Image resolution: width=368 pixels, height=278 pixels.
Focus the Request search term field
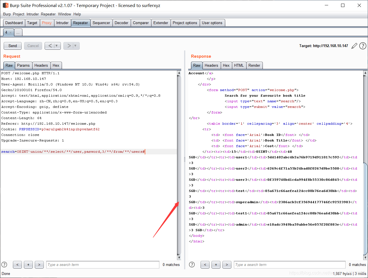(103, 265)
